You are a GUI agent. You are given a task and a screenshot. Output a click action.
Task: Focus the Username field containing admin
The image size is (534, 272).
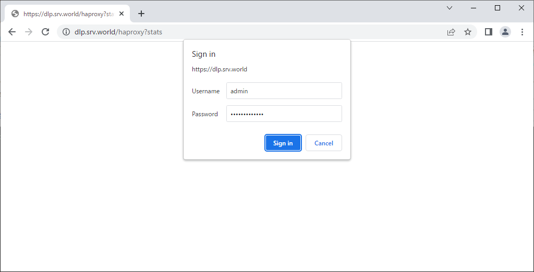[284, 91]
